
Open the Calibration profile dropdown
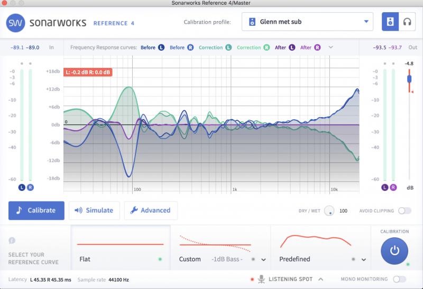coord(307,22)
